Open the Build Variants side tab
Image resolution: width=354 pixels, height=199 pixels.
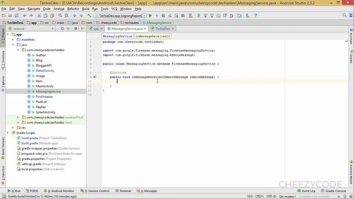pos(3,148)
